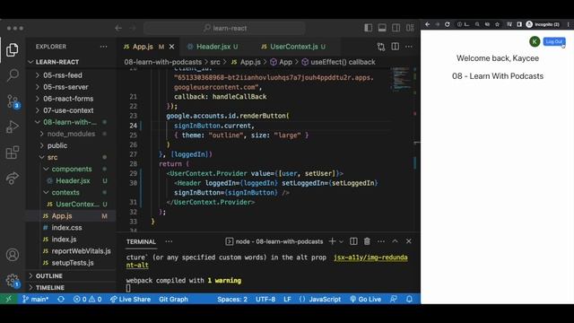The image size is (574, 323).
Task: Open Live Share view in activity bar
Action: pos(12,178)
